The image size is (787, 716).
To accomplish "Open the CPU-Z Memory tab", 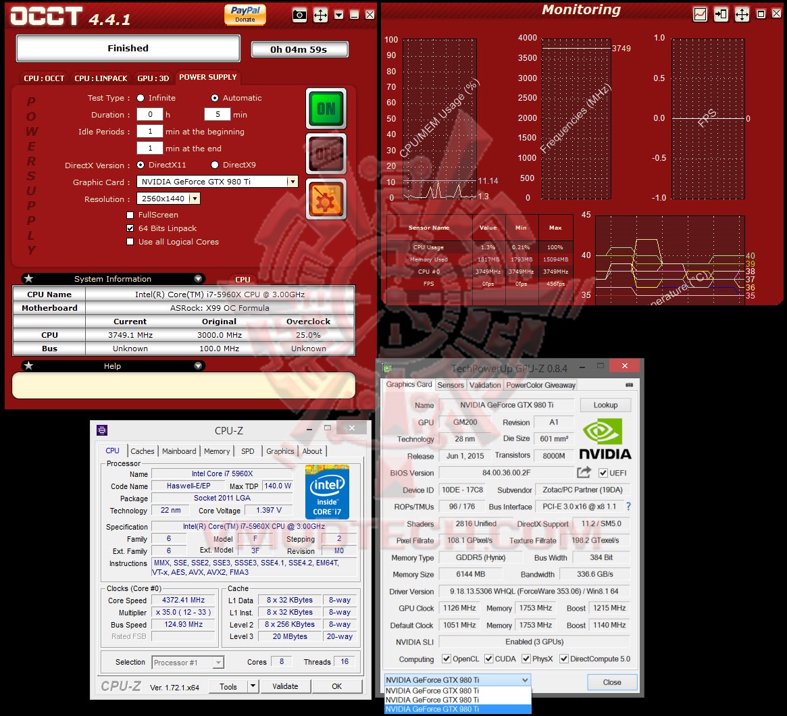I will point(217,451).
